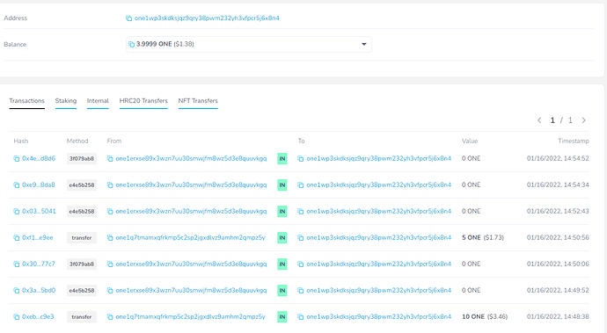Open transaction 0x3a...5bd0
This screenshot has width=607, height=333.
point(39,290)
